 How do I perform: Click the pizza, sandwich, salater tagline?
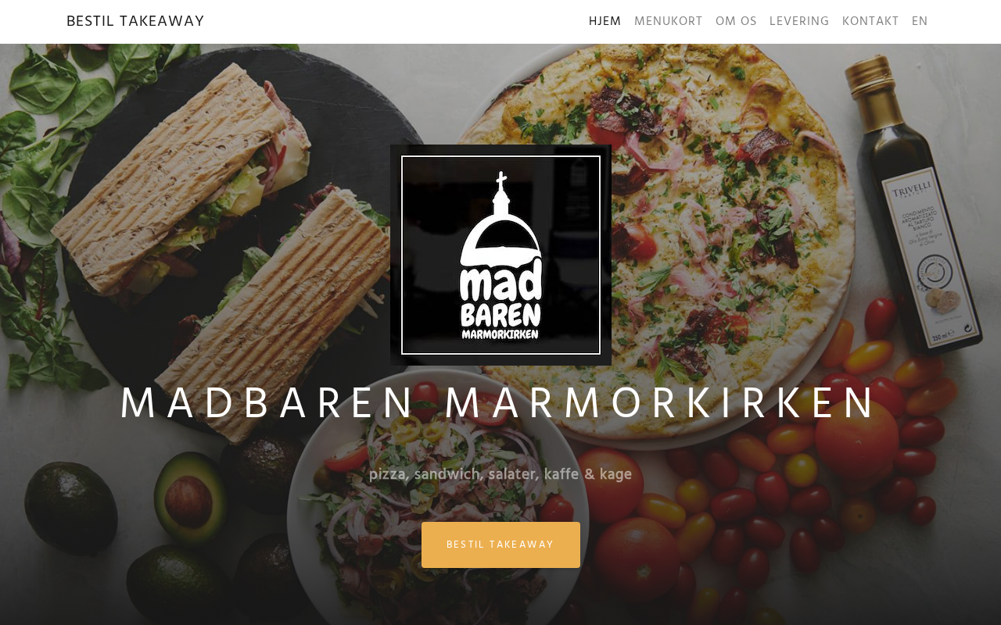pos(500,474)
